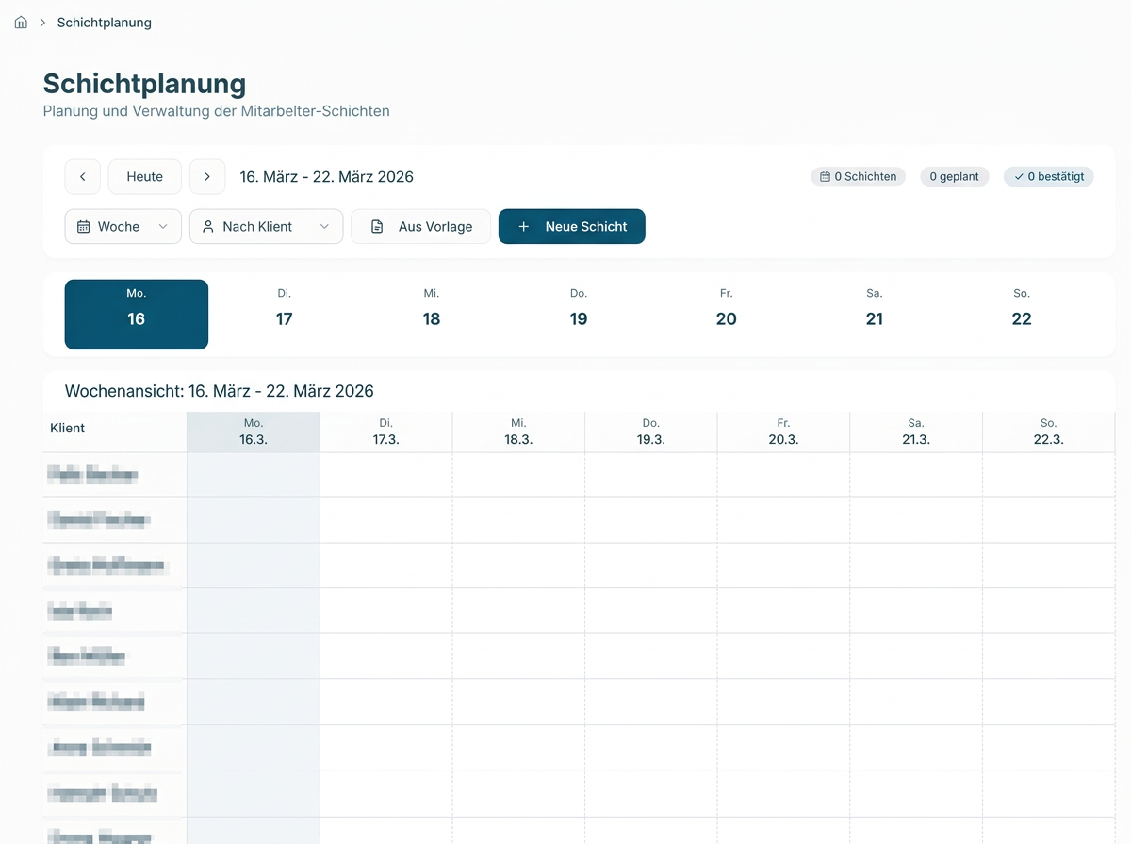Select Friday 20 in day strip
This screenshot has height=844, width=1131.
coord(727,315)
